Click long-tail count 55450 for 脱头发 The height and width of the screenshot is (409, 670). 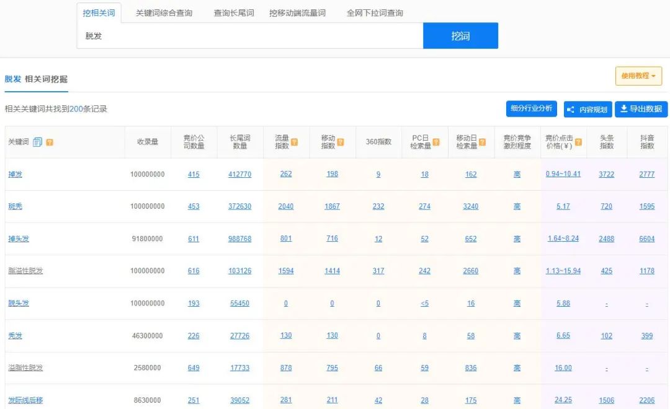click(x=239, y=303)
